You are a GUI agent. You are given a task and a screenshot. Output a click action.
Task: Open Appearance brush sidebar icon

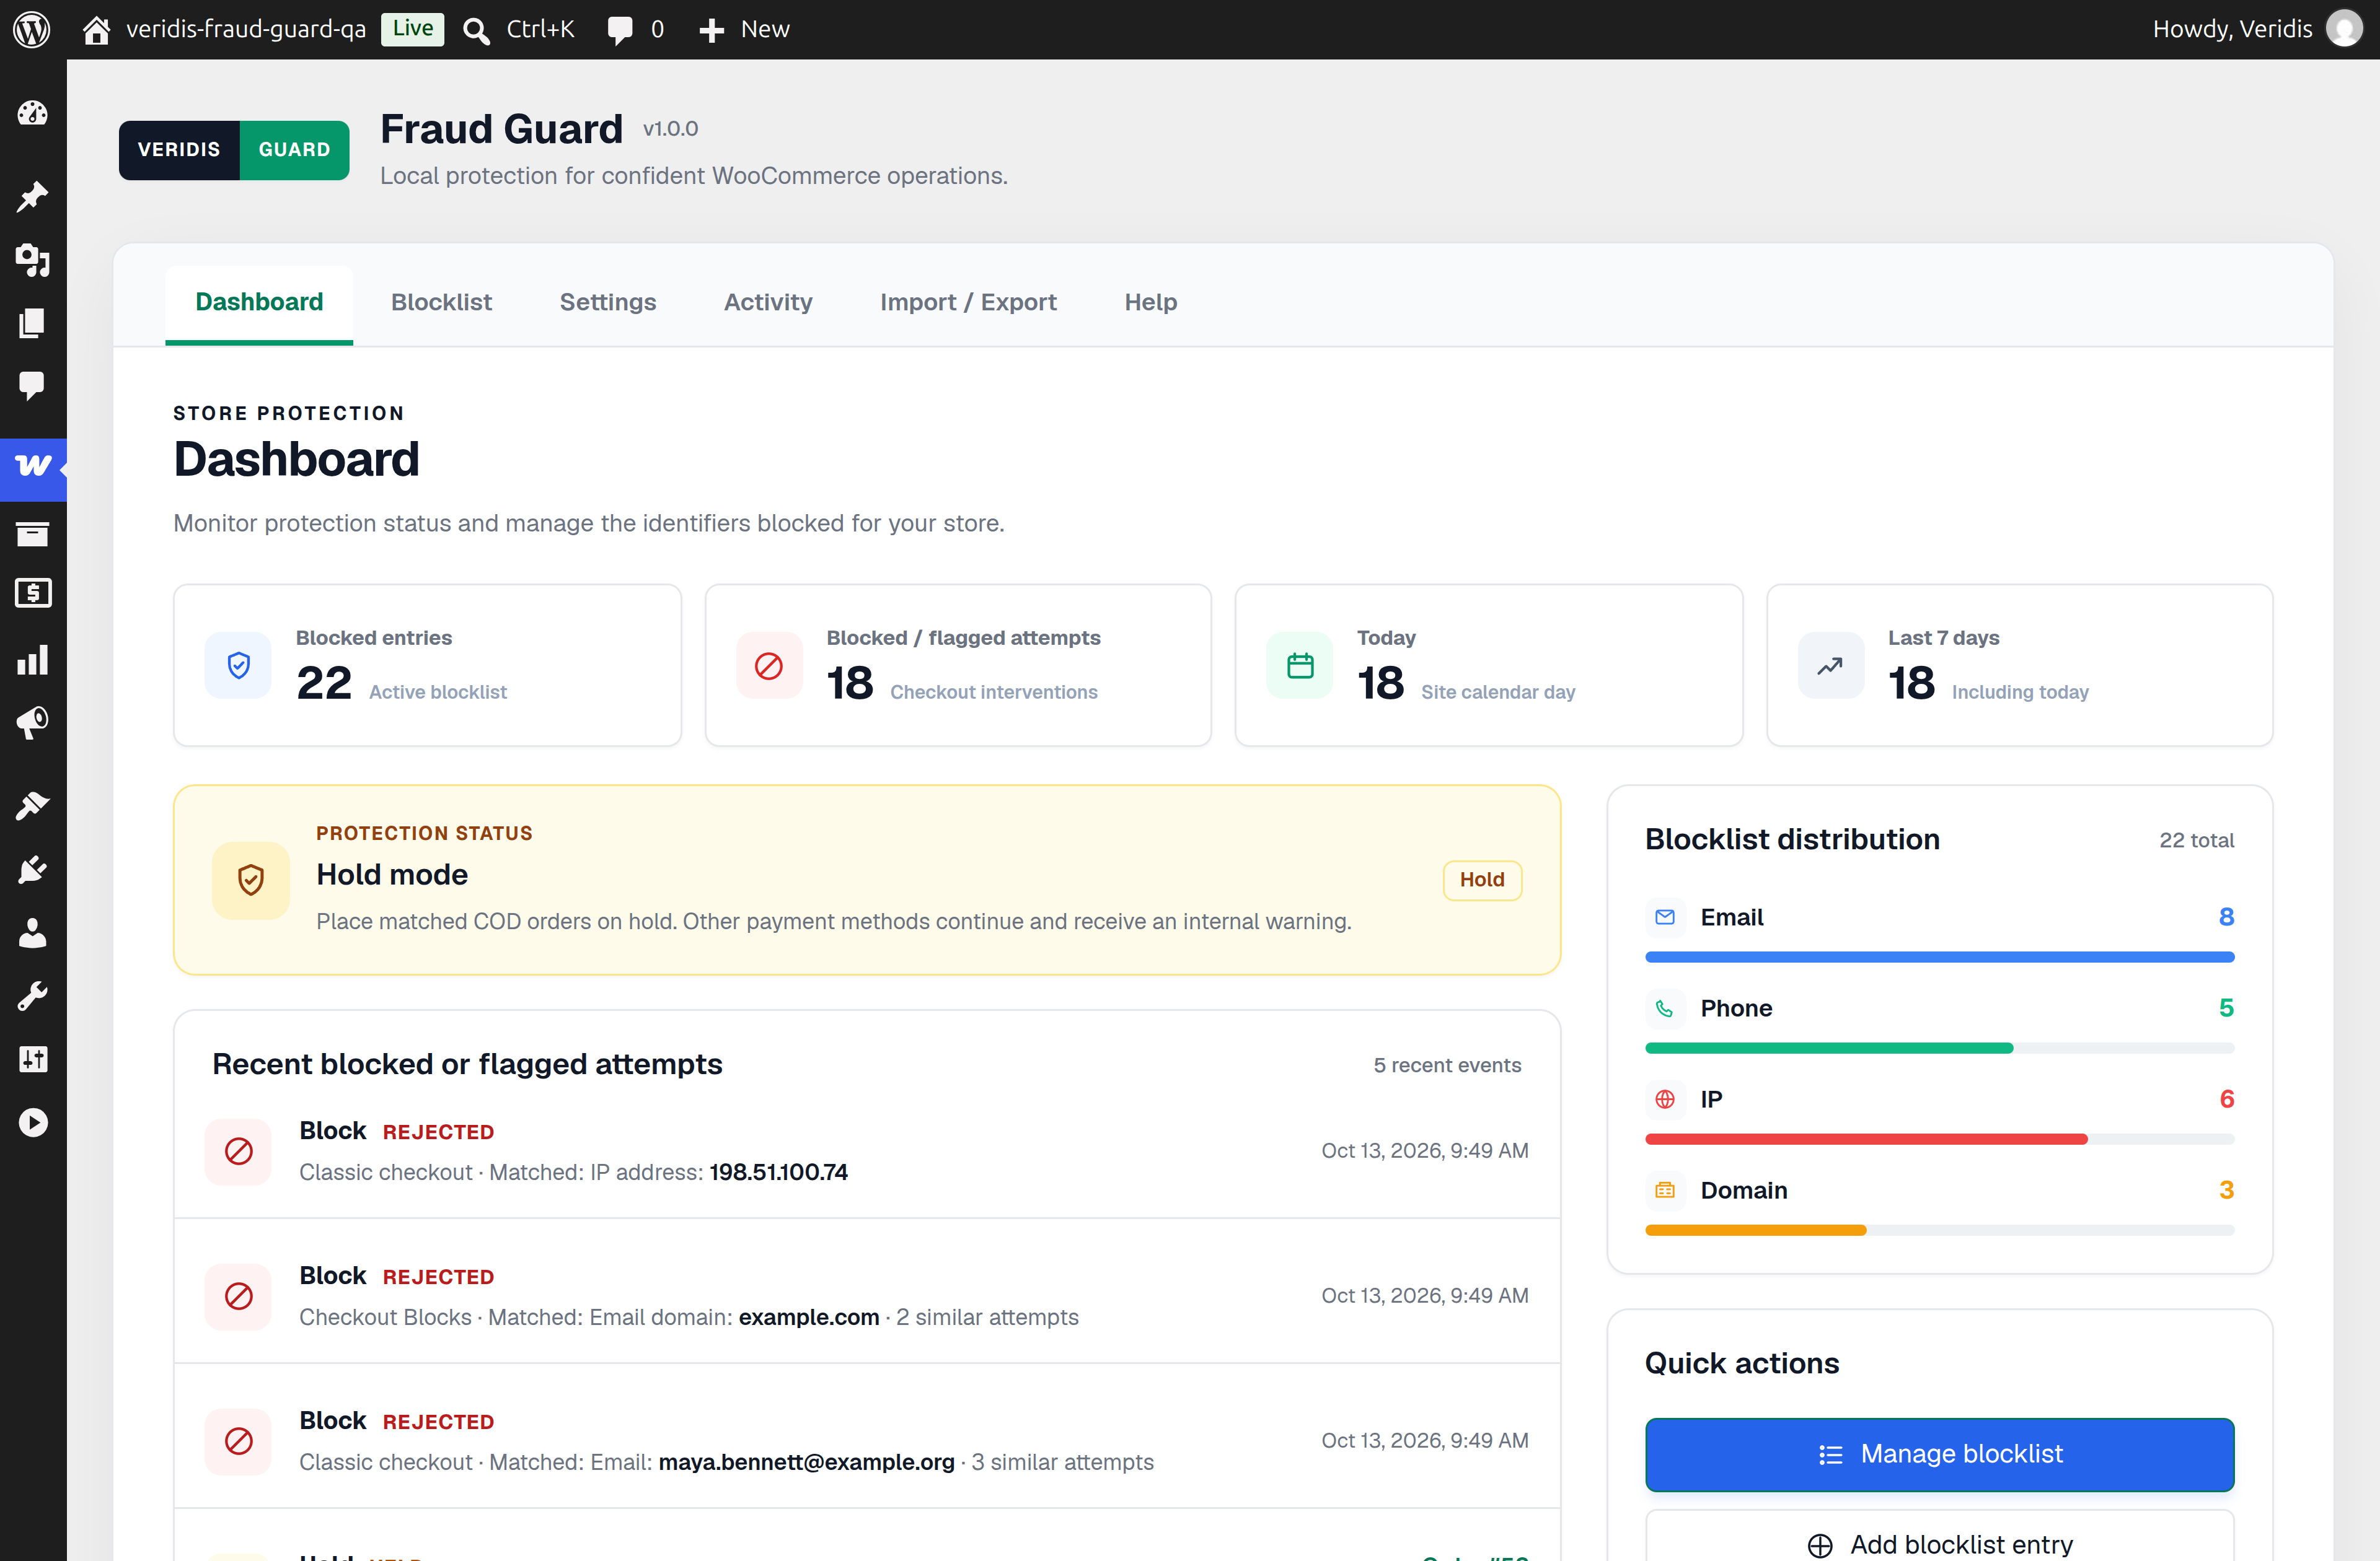click(x=32, y=805)
